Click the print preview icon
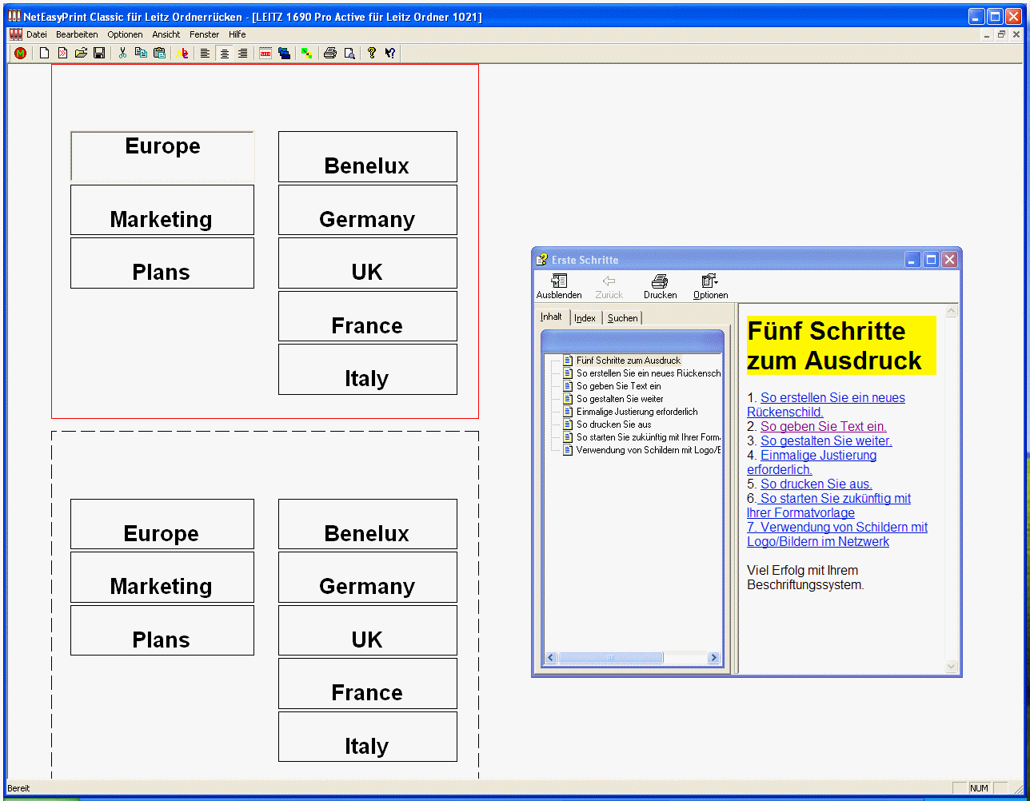 349,53
